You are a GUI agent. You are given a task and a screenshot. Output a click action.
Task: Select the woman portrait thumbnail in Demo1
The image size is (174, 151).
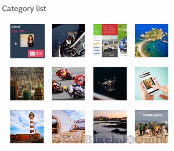pos(27,40)
